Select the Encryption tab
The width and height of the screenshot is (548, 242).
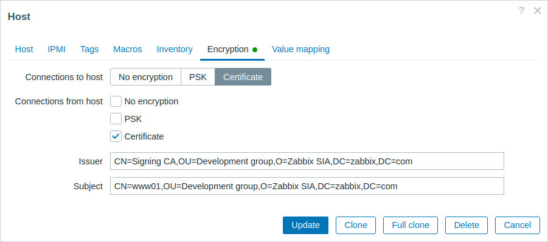click(x=232, y=49)
